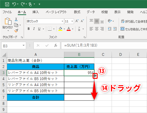
Task: Click the Undo arrow icon
Action: pyautogui.click(x=14, y=4)
